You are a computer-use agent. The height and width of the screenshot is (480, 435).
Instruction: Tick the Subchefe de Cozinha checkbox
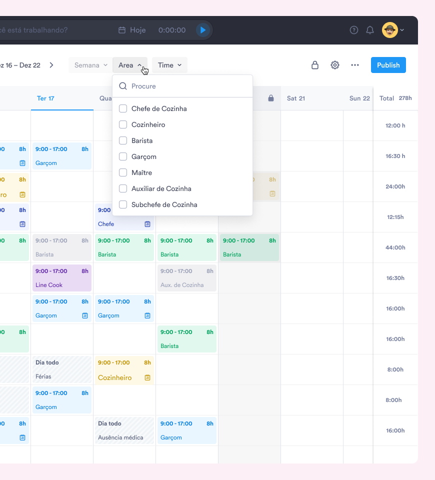pyautogui.click(x=123, y=204)
